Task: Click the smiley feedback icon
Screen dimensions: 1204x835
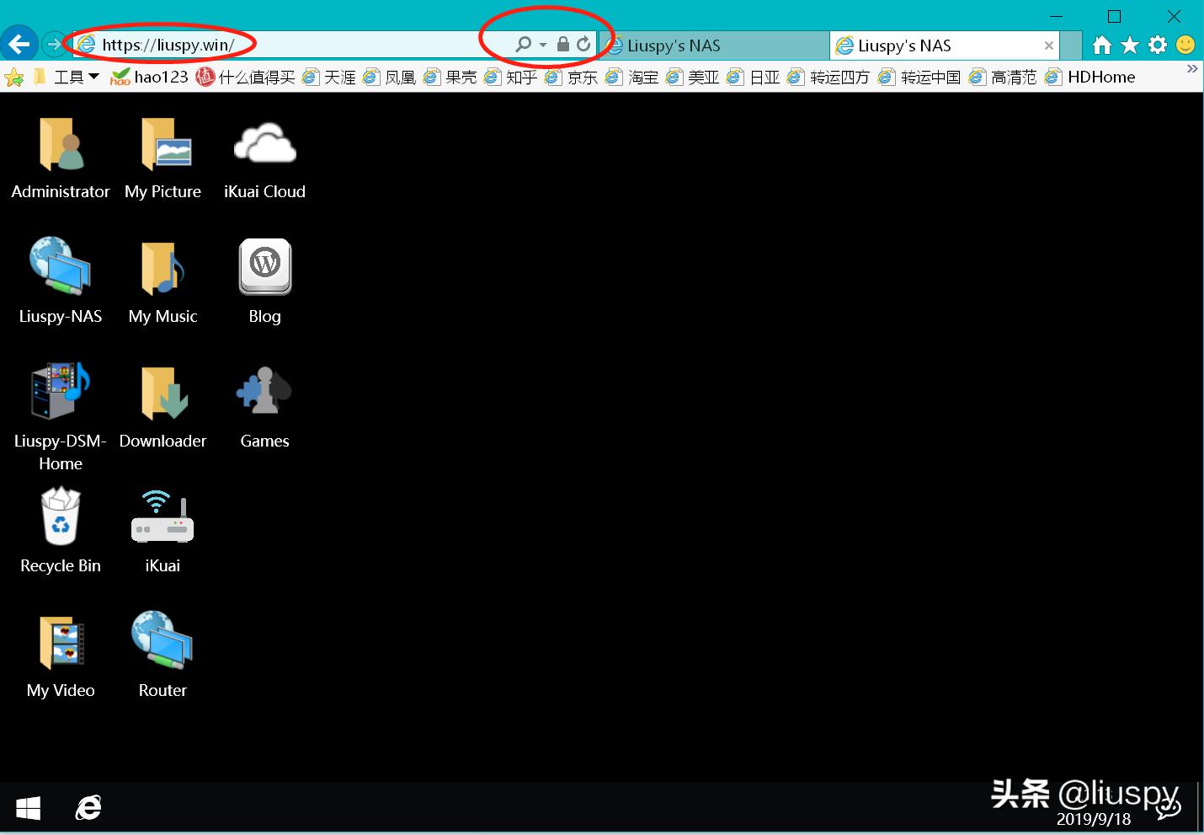Action: tap(1185, 45)
